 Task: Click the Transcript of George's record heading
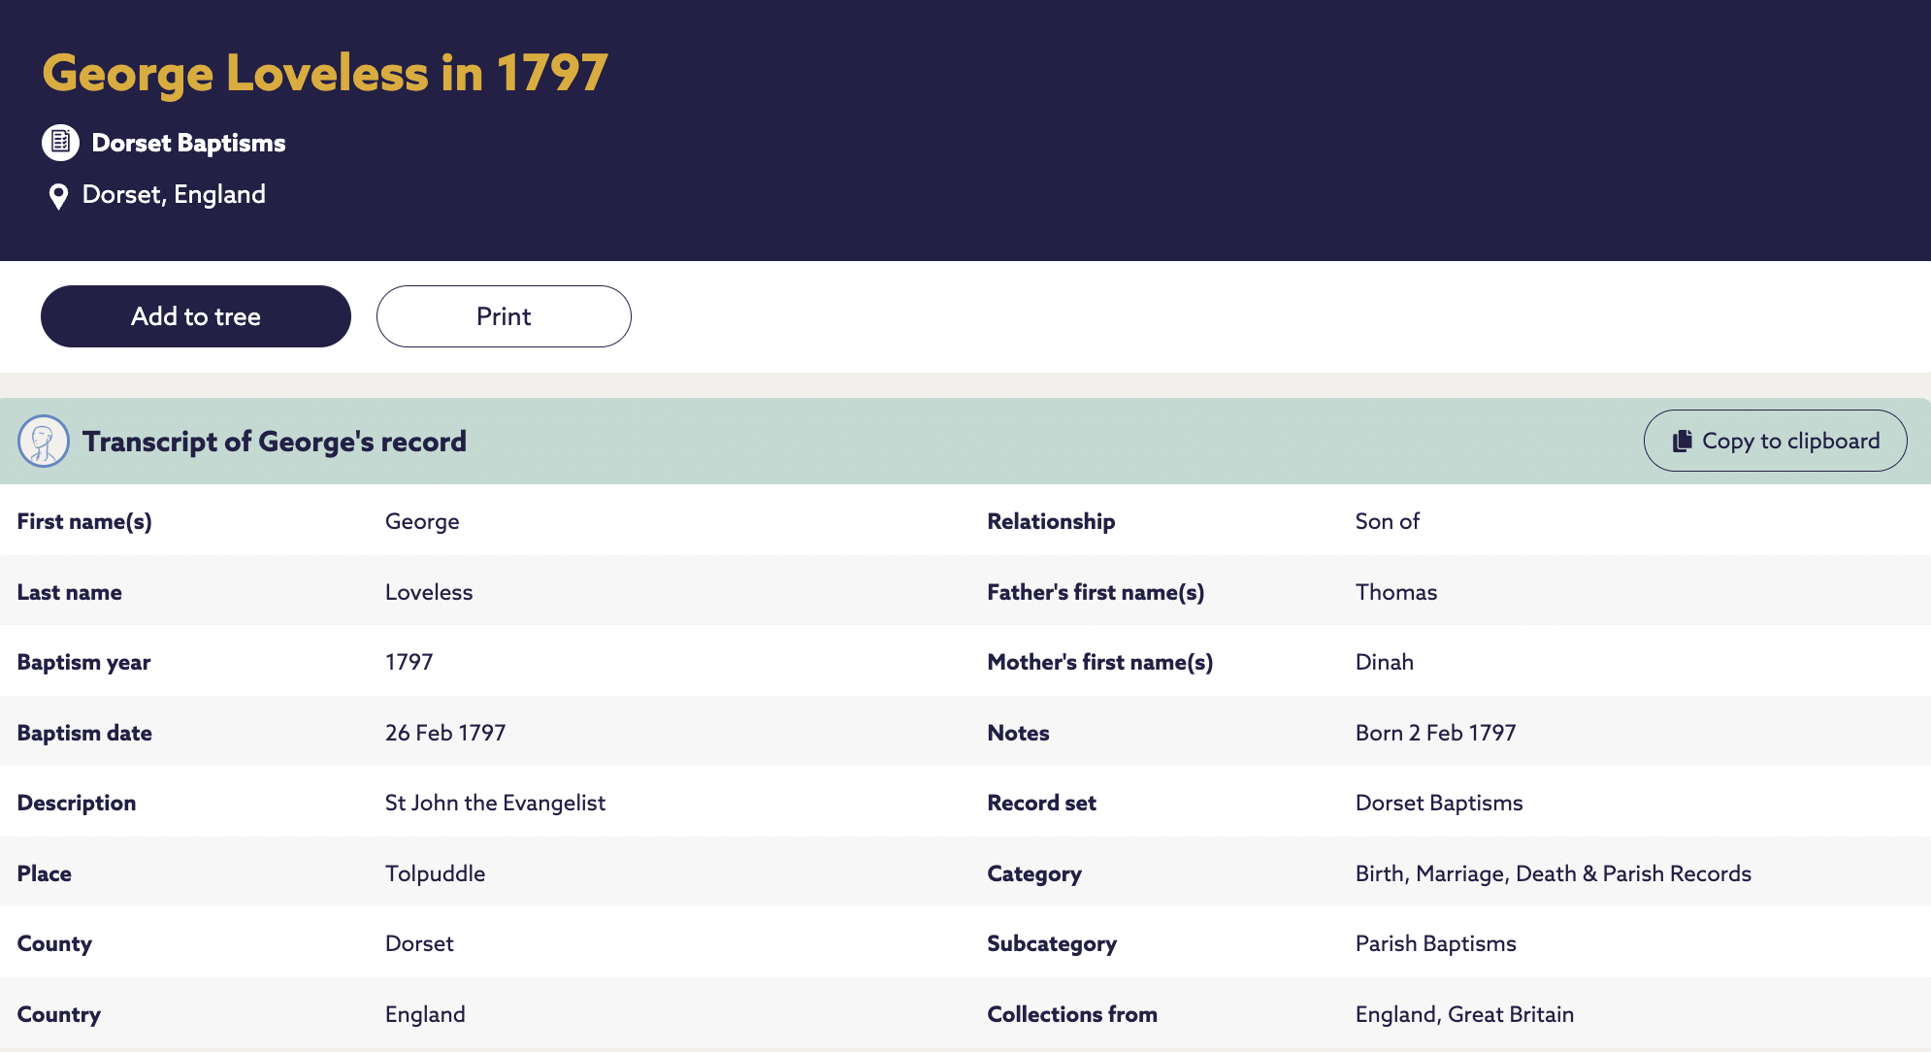(274, 442)
